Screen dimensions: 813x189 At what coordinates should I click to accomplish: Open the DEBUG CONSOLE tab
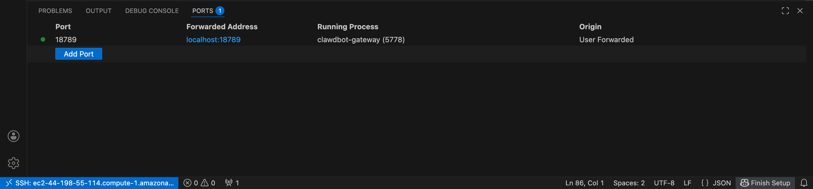click(x=152, y=11)
